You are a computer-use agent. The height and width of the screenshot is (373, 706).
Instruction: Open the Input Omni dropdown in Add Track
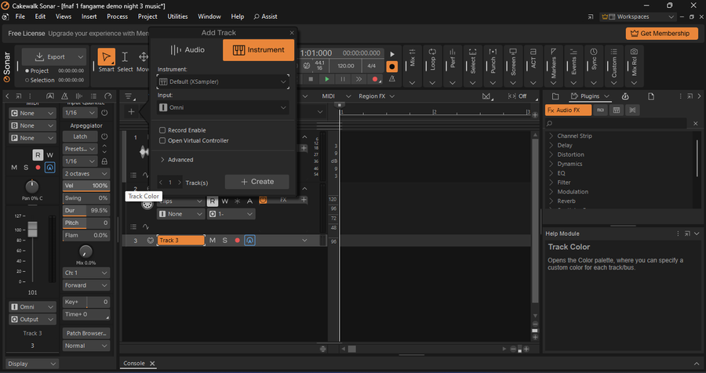point(223,107)
